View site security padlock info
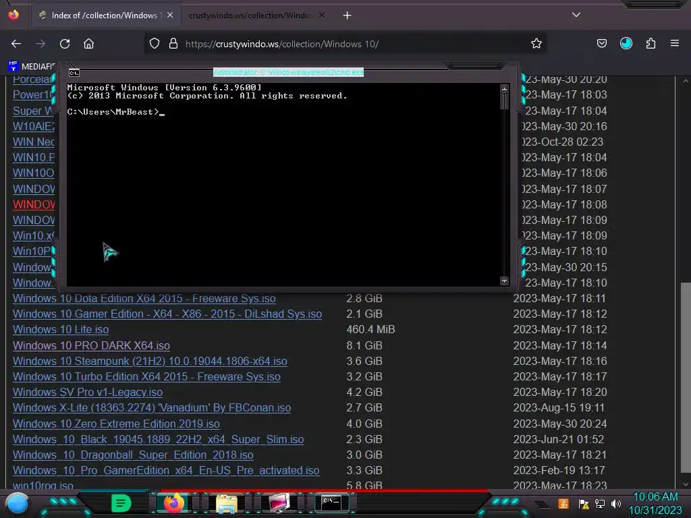This screenshot has height=518, width=691. 173,44
